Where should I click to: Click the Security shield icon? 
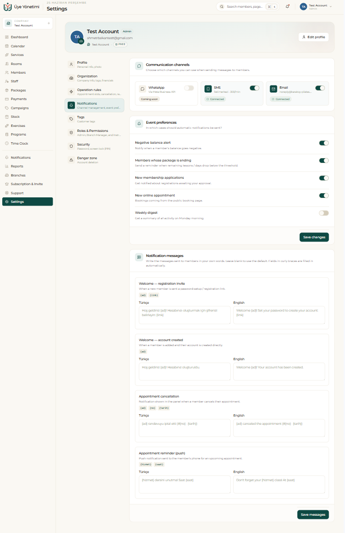tap(71, 146)
